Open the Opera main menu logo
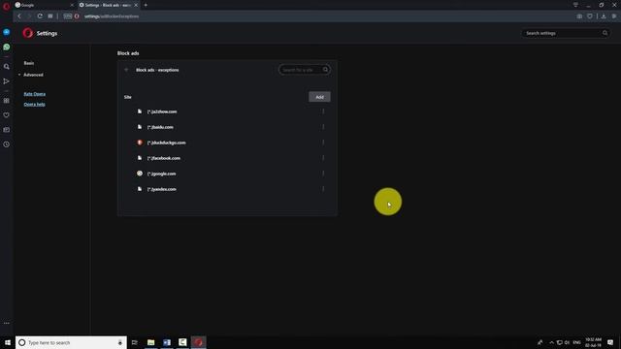This screenshot has height=349, width=621. coord(6,6)
